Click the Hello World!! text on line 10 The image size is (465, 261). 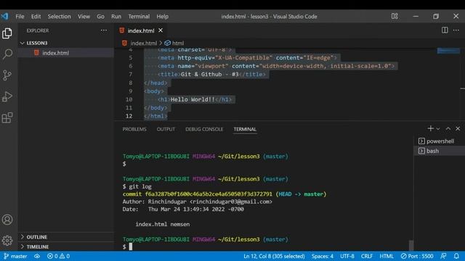pos(193,99)
